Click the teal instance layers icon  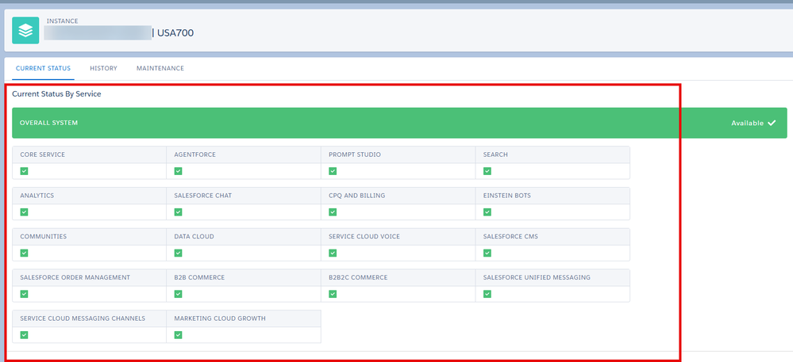(25, 31)
